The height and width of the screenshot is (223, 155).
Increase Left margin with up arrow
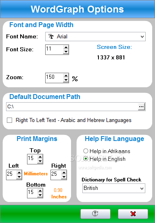click(x=19, y=173)
